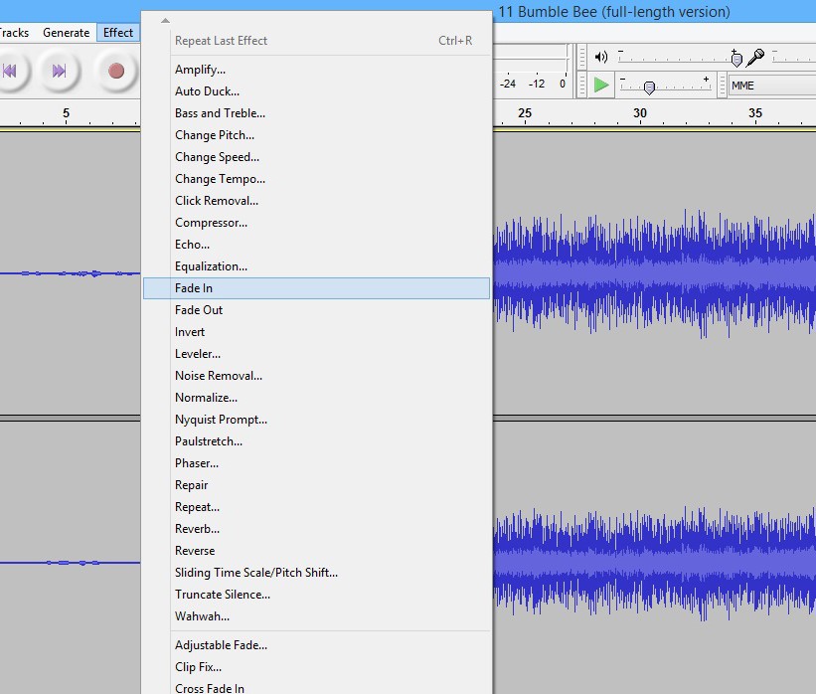The width and height of the screenshot is (816, 694).
Task: Click the speaker output volume icon
Action: 601,58
